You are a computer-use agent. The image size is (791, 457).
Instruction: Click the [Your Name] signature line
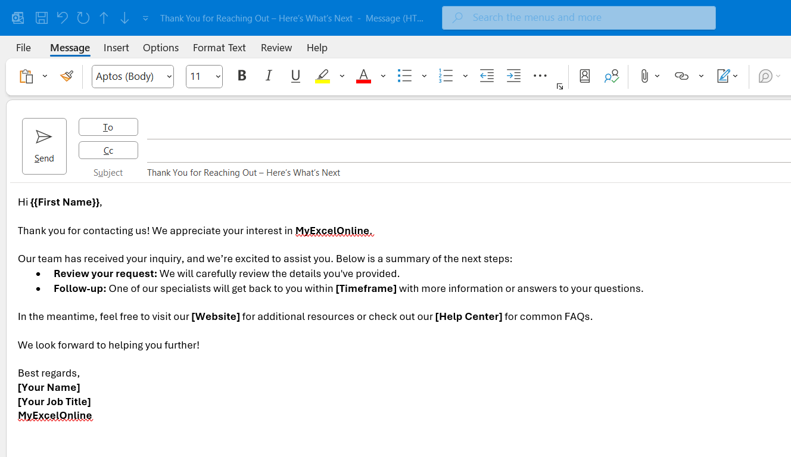49,387
